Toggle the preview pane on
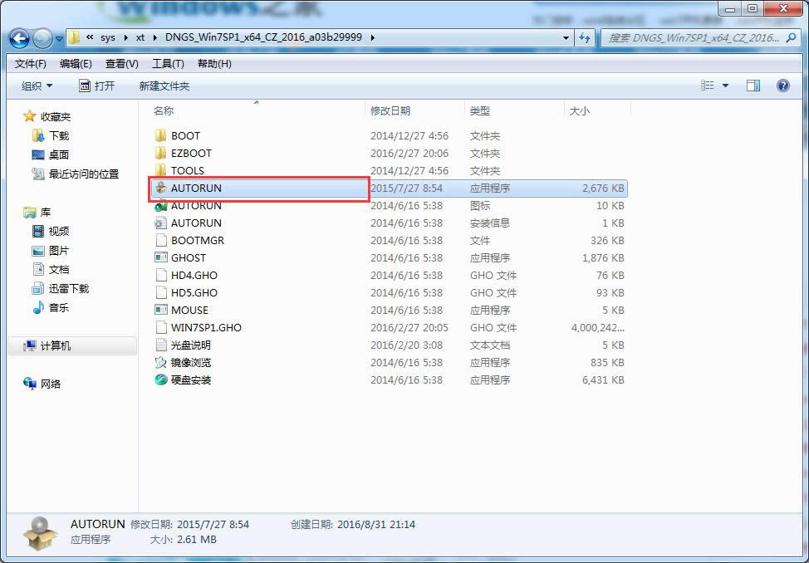 click(x=753, y=85)
